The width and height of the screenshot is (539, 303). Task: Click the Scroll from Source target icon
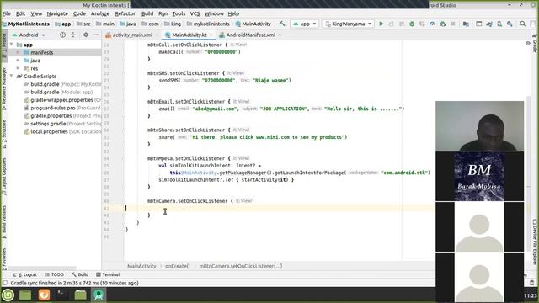tap(62, 35)
